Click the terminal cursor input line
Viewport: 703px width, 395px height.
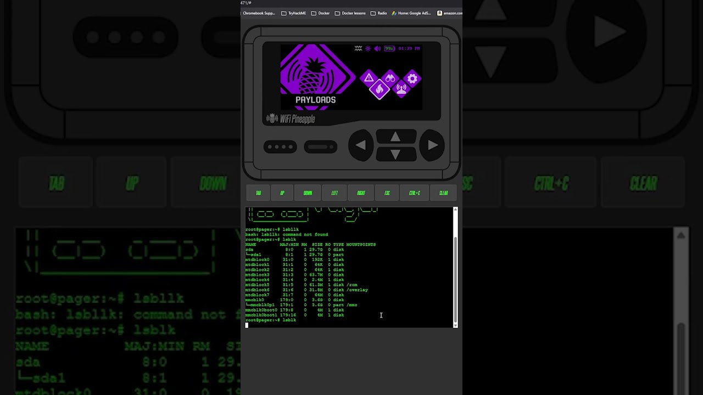point(349,325)
